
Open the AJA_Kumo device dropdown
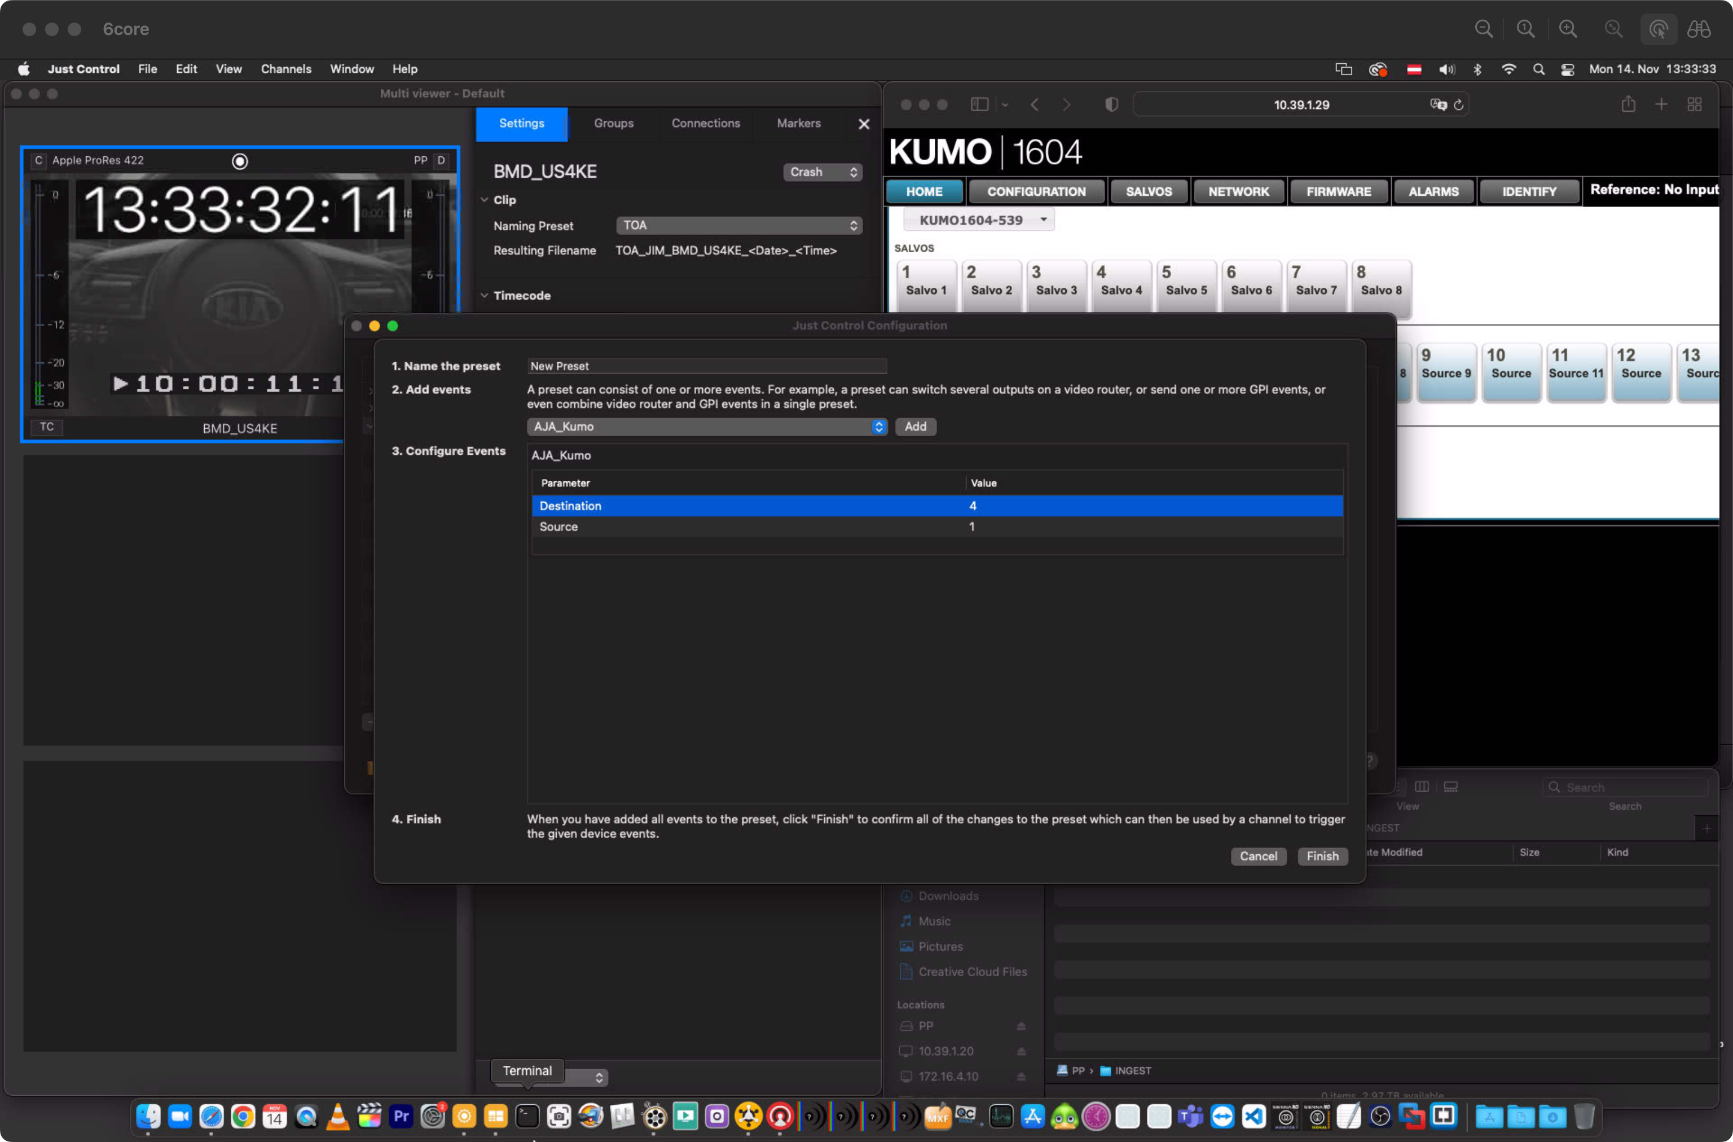pyautogui.click(x=706, y=427)
